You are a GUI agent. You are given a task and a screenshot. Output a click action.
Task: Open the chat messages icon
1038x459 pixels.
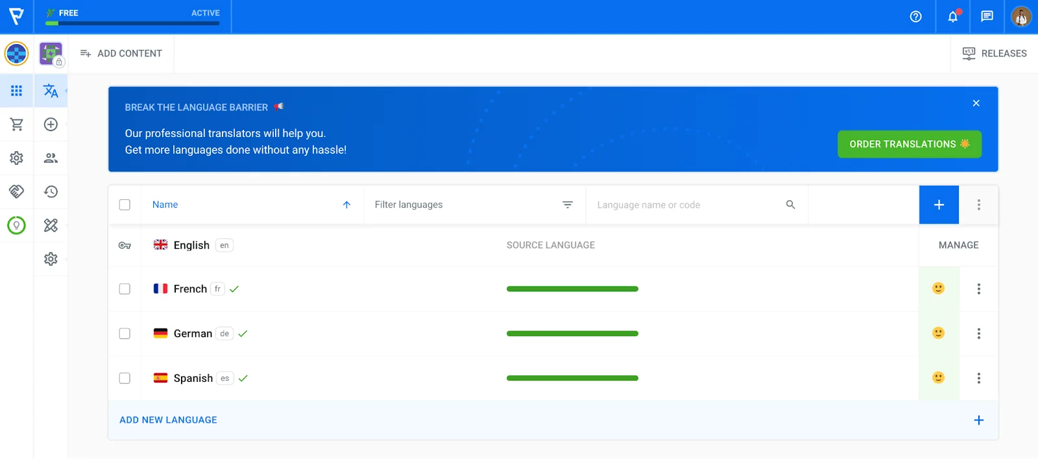tap(987, 17)
